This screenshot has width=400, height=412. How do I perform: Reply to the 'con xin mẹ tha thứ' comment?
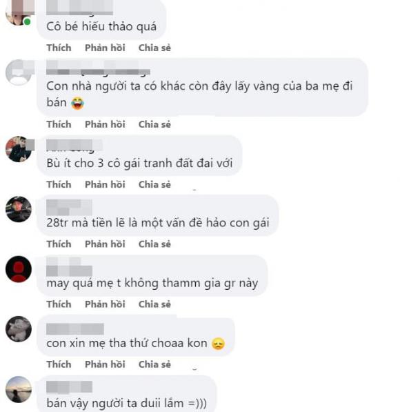(x=105, y=364)
